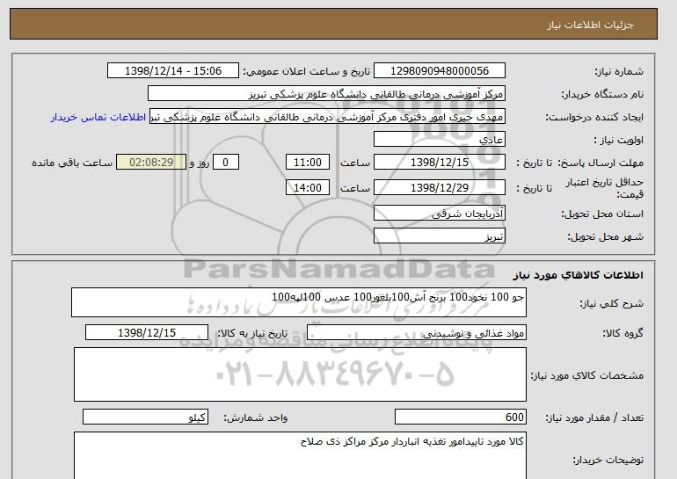677x479 pixels.
Task: Click the label مهلت ارسال پاسخ
Action: click(601, 163)
